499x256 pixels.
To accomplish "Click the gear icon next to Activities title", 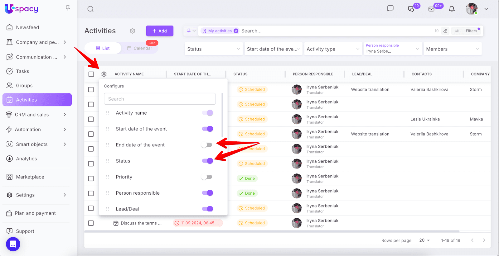I will point(133,31).
